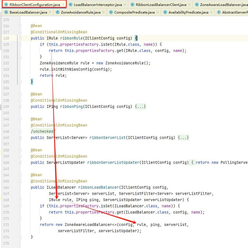The image size is (248, 248).
Task: Toggle the fold end marker at line 174
Action: (x=20, y=237)
